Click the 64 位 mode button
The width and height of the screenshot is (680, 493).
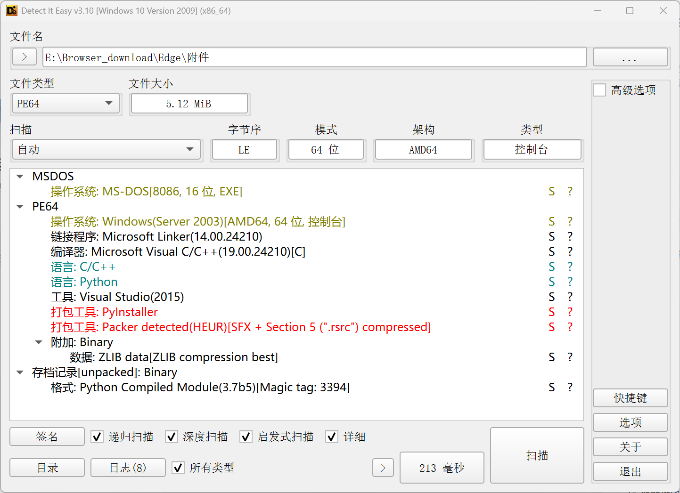(x=326, y=150)
